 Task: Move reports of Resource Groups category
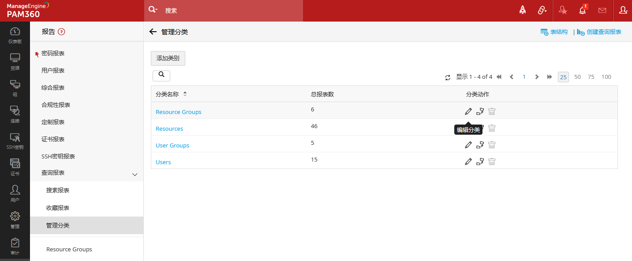(x=480, y=111)
